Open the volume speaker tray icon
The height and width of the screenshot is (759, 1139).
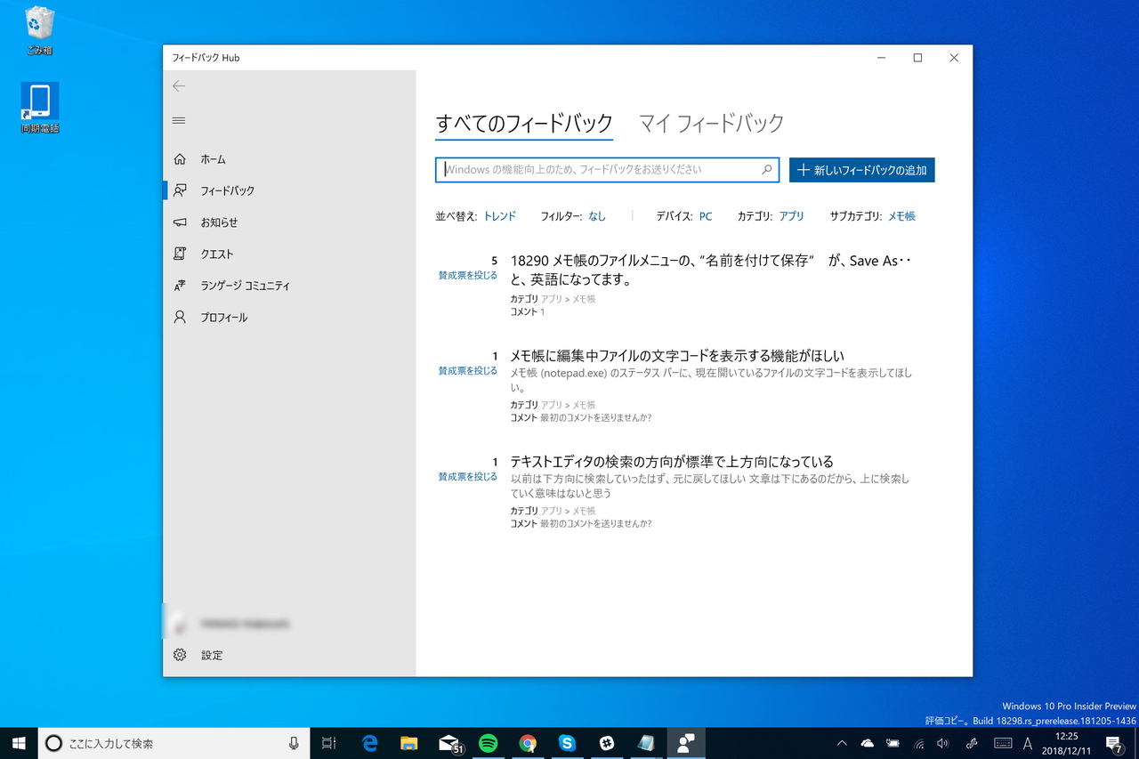943,743
